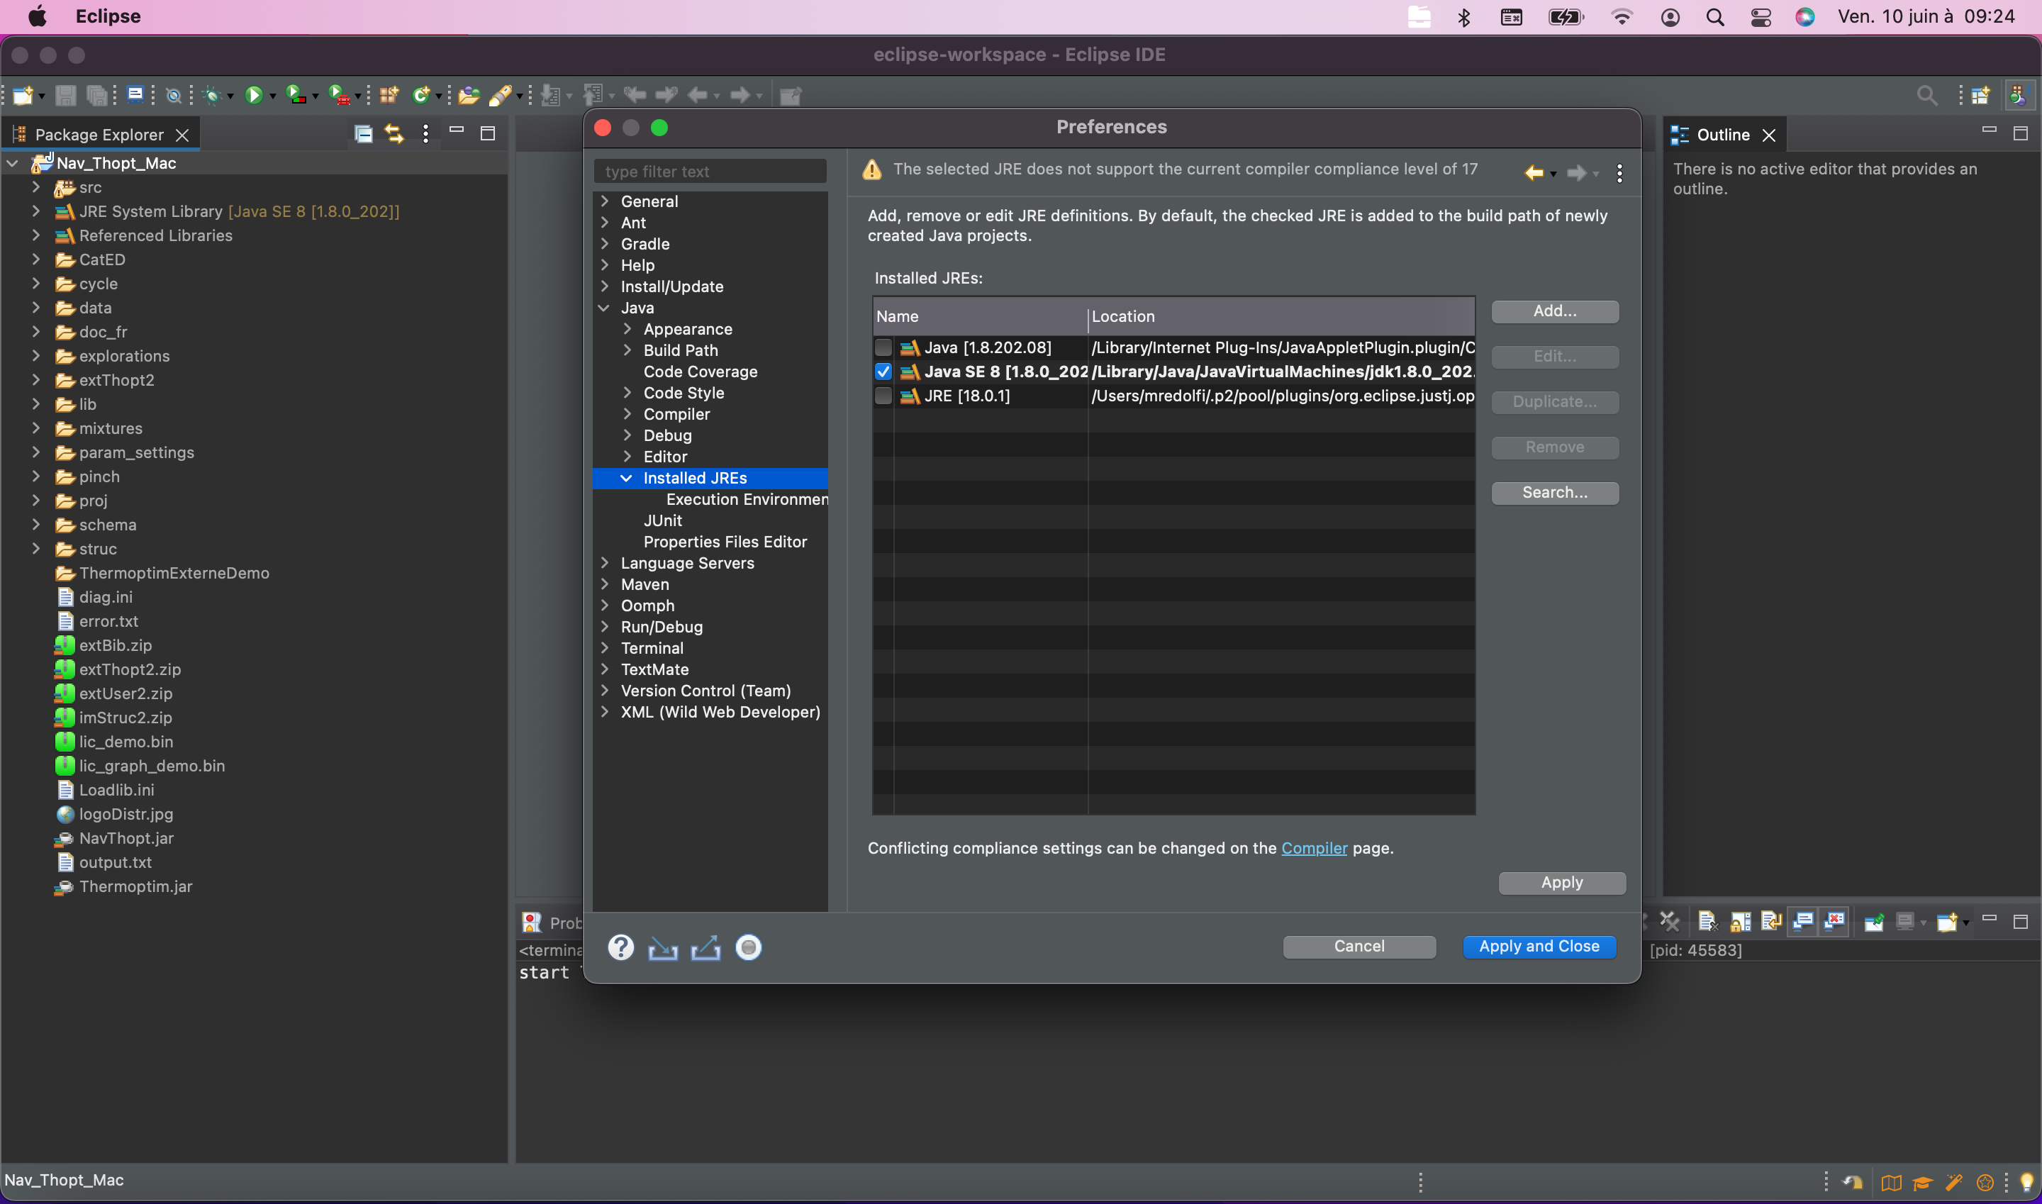Viewport: 2042px width, 1204px height.
Task: Click the Open Perspective icon
Action: coord(1980,96)
